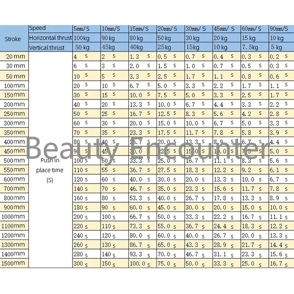
Task: Click the 1100mm stroke row label
Action: pyautogui.click(x=14, y=226)
